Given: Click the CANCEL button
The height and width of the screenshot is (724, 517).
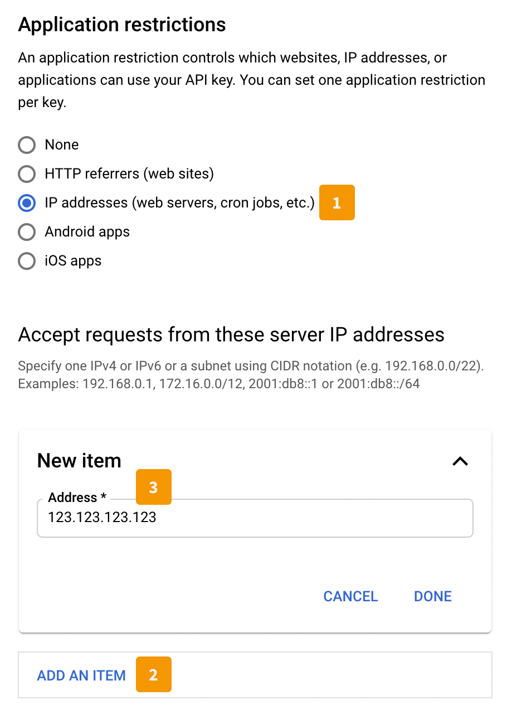Looking at the screenshot, I should (x=350, y=596).
